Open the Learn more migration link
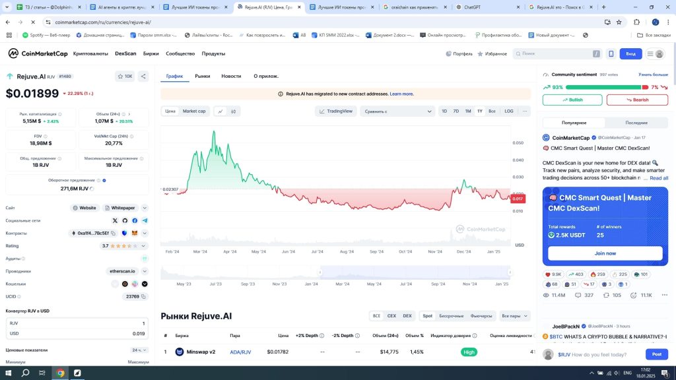This screenshot has height=380, width=676. tap(402, 94)
